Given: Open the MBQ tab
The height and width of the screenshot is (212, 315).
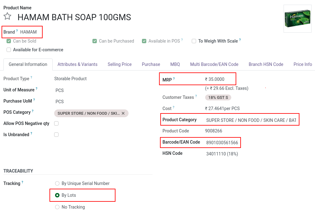Looking at the screenshot, I should click(x=175, y=64).
